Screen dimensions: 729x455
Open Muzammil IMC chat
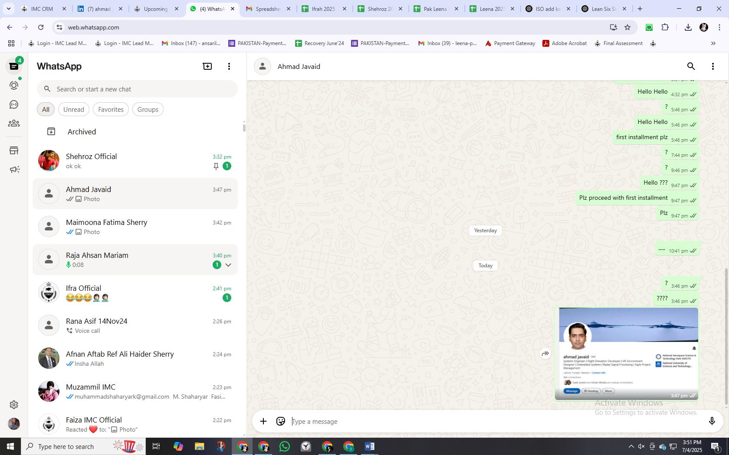(x=135, y=391)
